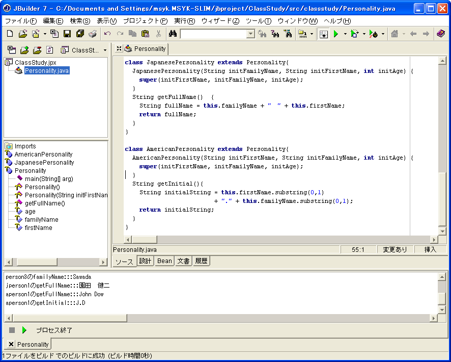
Task: Click the Paste clipboard icon
Action: point(146,34)
